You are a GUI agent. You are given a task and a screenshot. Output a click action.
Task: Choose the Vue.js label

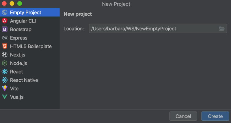point(17,97)
